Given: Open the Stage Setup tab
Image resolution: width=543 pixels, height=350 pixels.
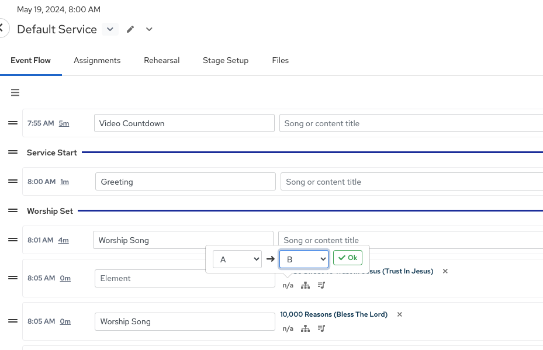Looking at the screenshot, I should (x=226, y=60).
